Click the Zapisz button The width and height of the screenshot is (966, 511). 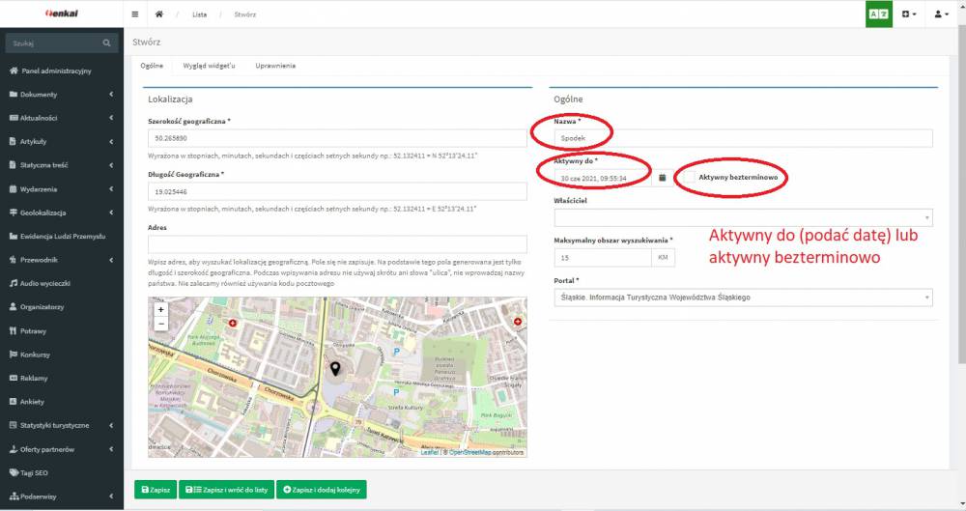click(156, 490)
